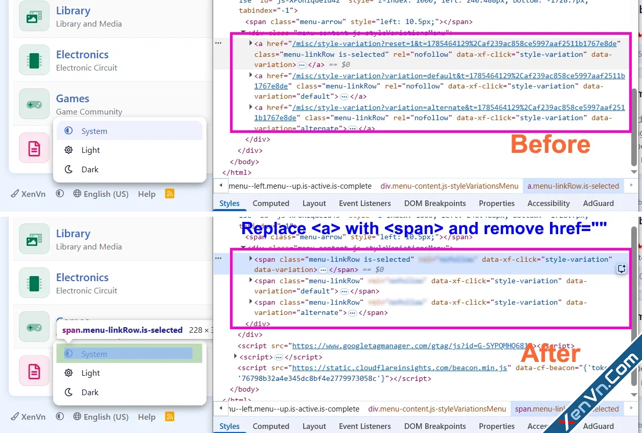This screenshot has width=642, height=433.
Task: Click the Library icon in the After screenshot
Action: [34, 239]
